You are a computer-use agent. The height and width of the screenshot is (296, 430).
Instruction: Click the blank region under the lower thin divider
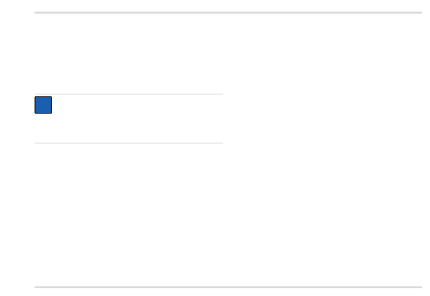click(129, 215)
